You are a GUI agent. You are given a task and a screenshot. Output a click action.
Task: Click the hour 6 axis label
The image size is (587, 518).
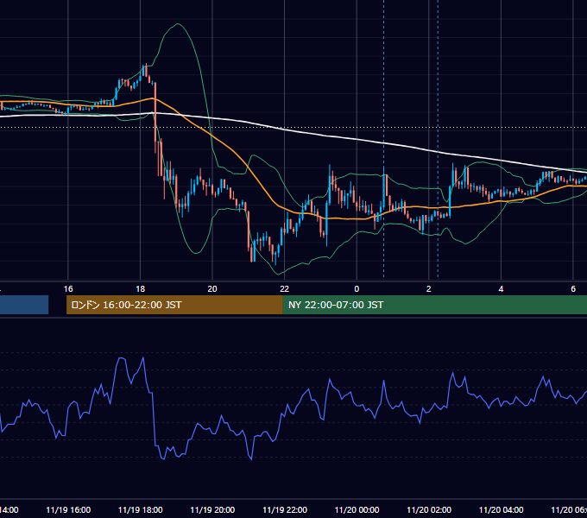pos(573,289)
